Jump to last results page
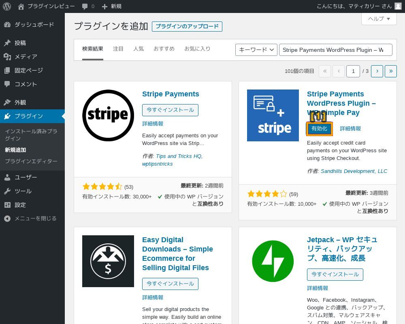The height and width of the screenshot is (324, 405). click(391, 71)
